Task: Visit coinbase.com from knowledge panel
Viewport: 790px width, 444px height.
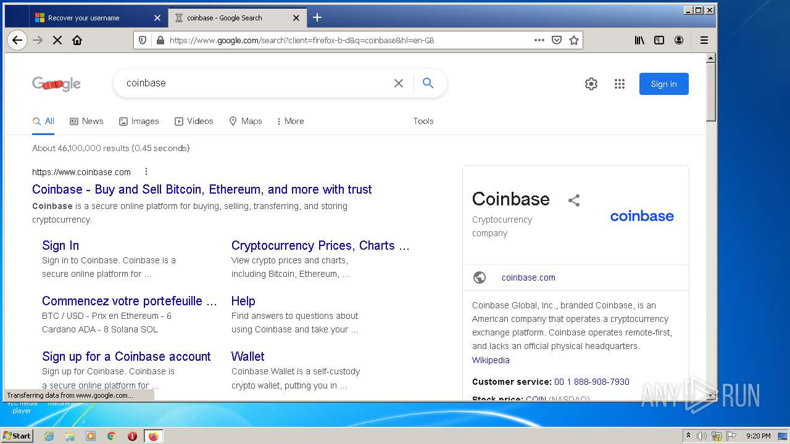Action: click(528, 277)
